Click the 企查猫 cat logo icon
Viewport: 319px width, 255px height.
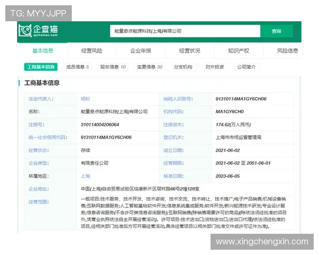tap(25, 31)
